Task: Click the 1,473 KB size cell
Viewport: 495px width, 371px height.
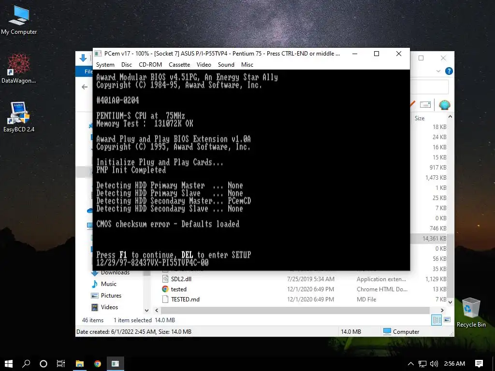Action: [436, 178]
